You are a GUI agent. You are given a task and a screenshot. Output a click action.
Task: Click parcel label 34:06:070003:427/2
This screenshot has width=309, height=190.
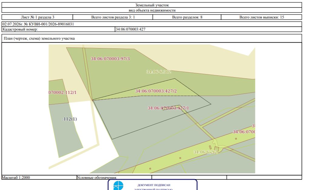tap(156, 91)
